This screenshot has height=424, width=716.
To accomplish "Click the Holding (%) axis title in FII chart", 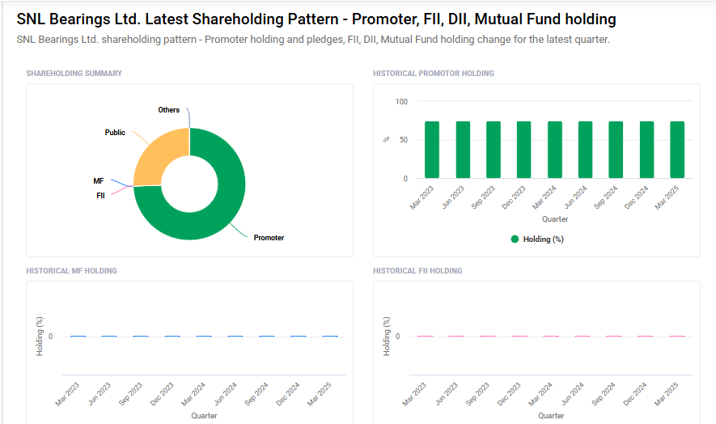I will (387, 337).
